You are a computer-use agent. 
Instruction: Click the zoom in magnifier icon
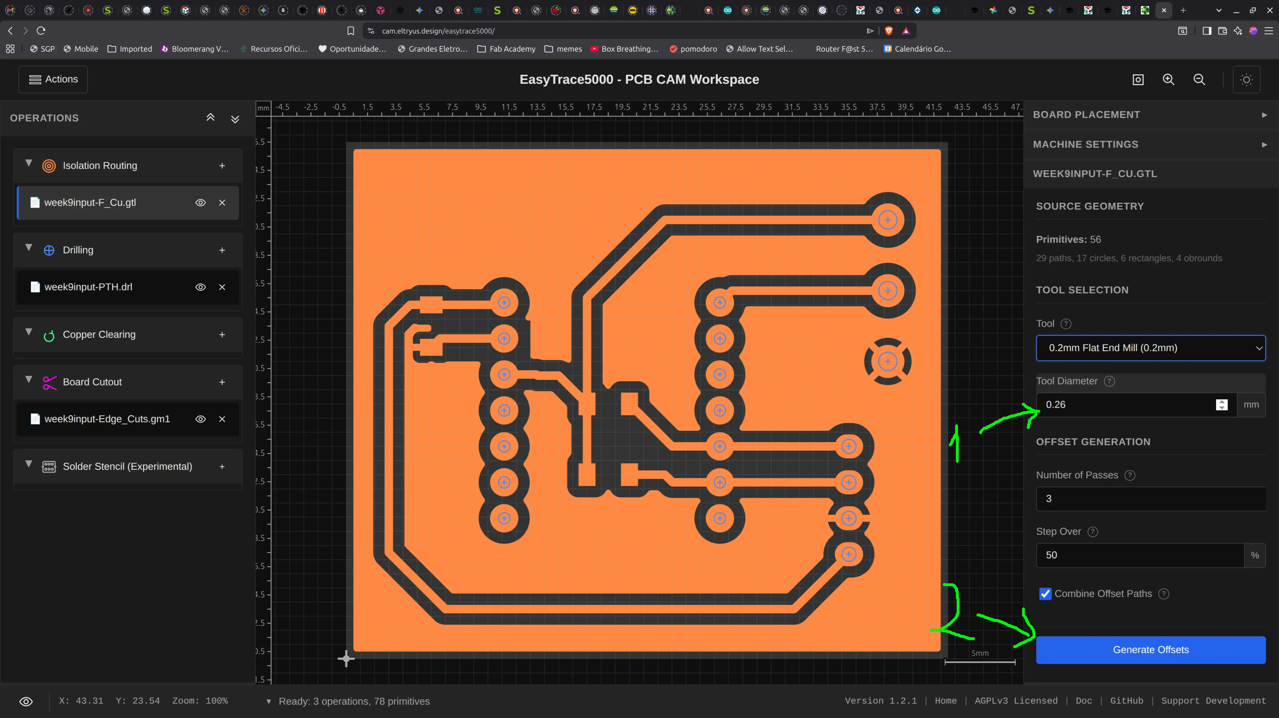click(1168, 79)
